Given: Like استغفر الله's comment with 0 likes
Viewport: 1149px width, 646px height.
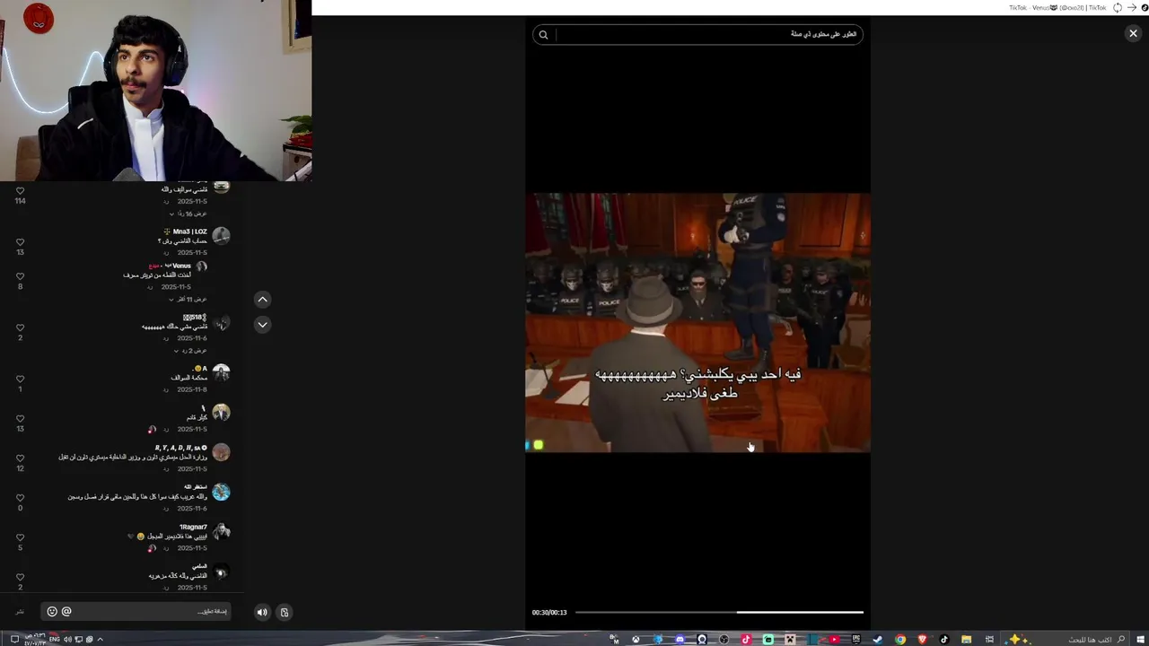Looking at the screenshot, I should click(20, 498).
